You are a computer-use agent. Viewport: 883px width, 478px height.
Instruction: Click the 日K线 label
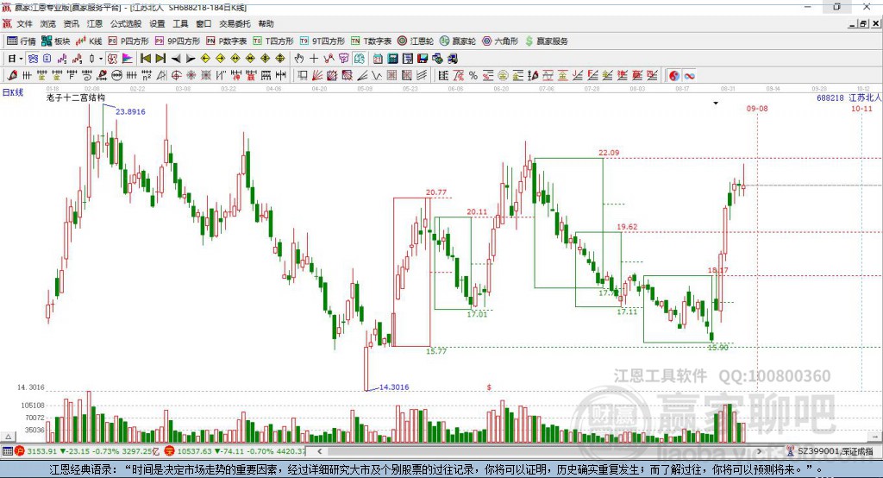[x=13, y=92]
